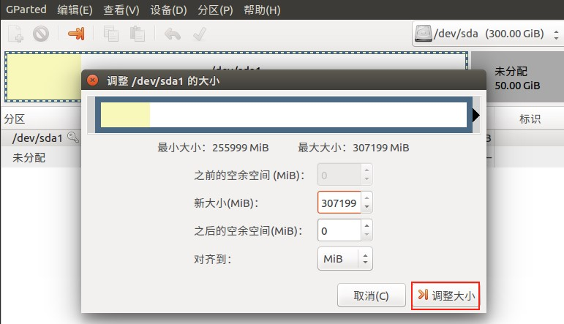
Task: Click the key icon beside /dev/sda1
Action: pos(73,137)
